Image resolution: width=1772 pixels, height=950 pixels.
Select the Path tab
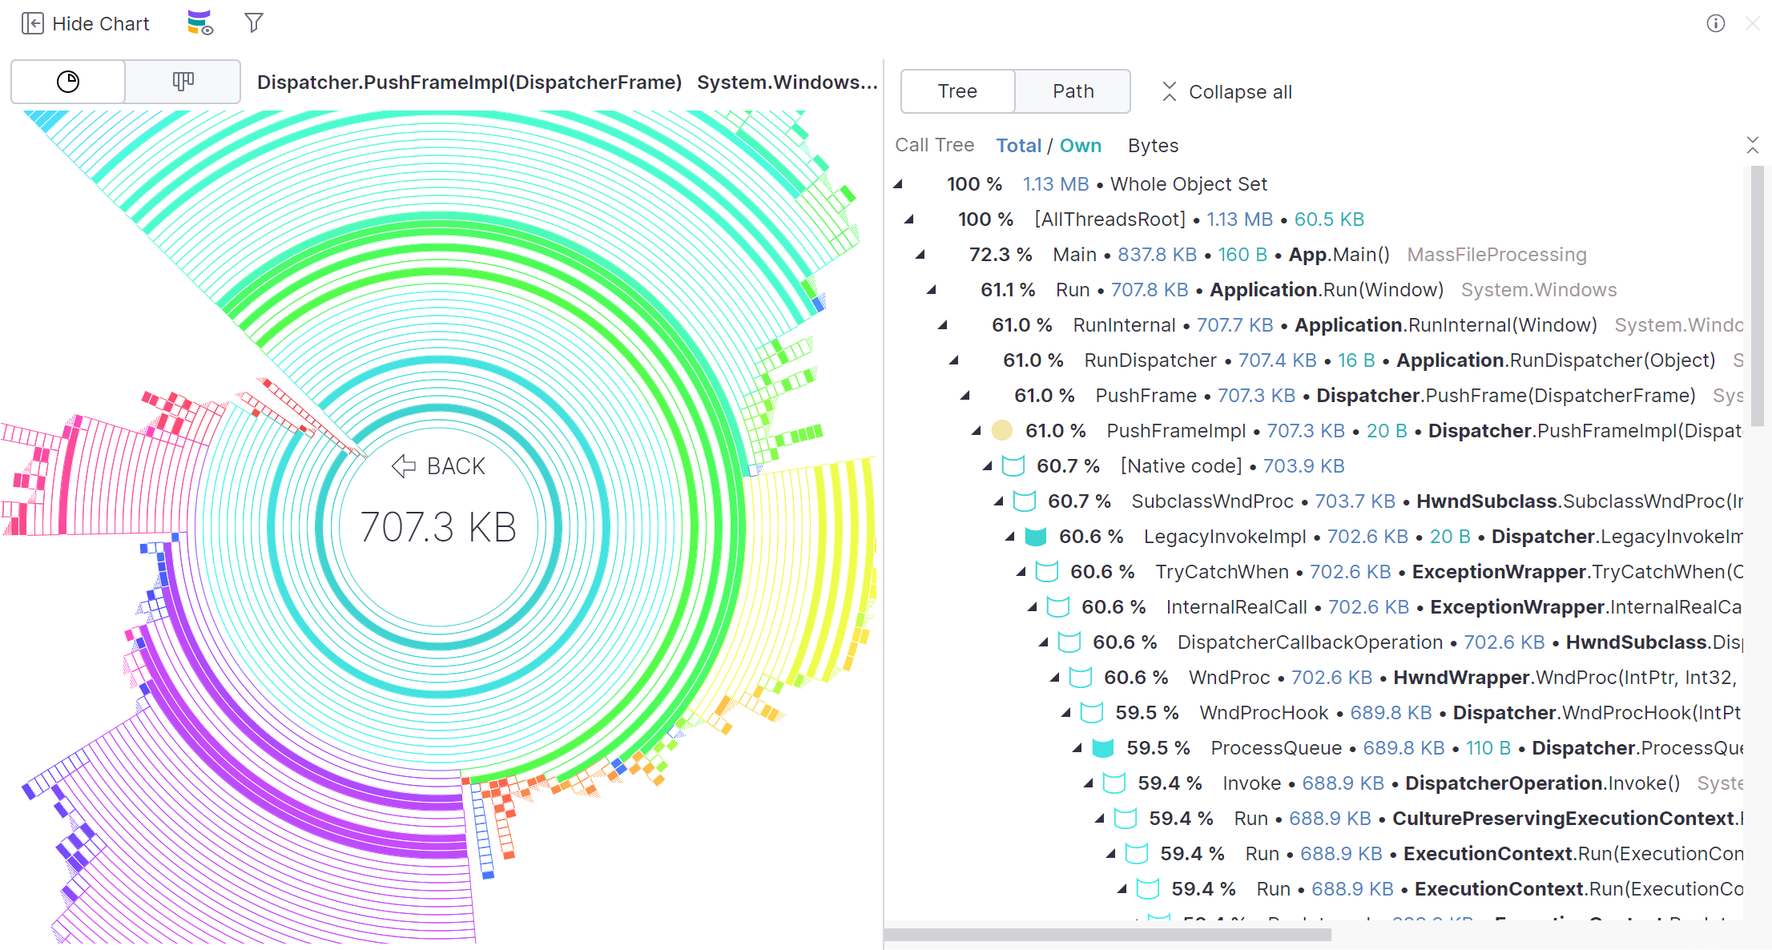tap(1073, 91)
